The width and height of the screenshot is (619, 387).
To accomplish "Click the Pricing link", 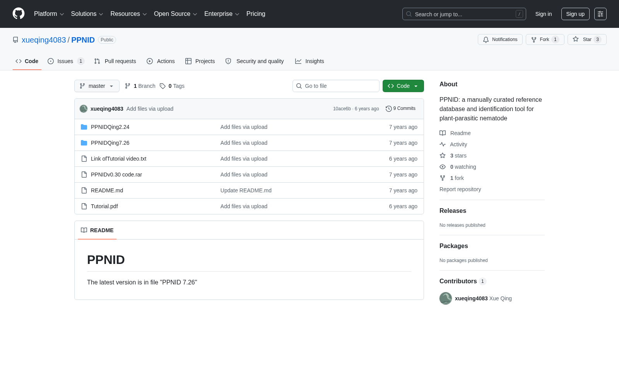I will point(256,14).
